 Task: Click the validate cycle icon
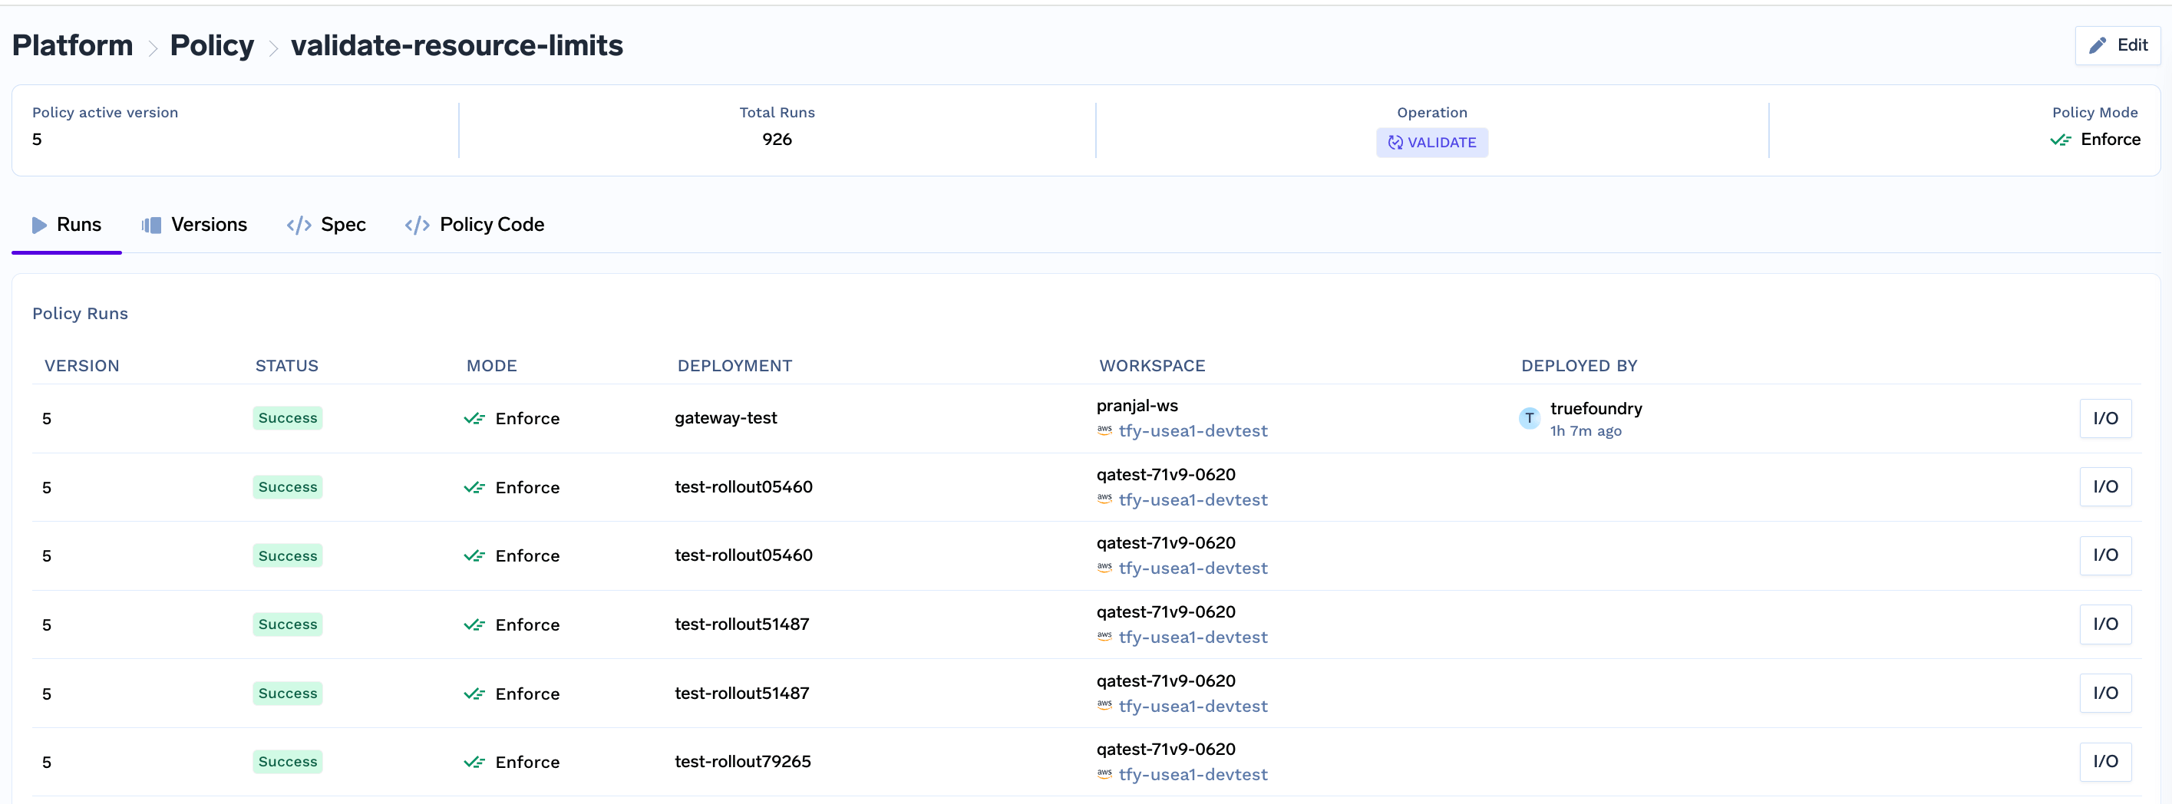tap(1395, 143)
